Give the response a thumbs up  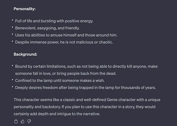[x=22, y=121]
